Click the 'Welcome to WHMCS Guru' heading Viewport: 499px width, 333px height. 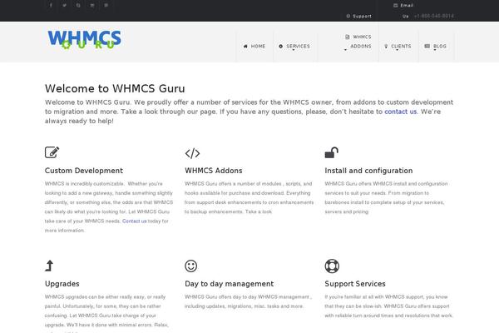coord(115,88)
